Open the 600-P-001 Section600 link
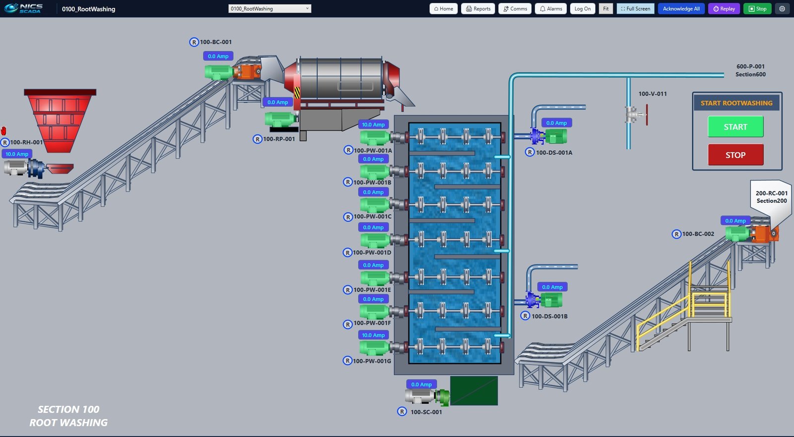 750,70
